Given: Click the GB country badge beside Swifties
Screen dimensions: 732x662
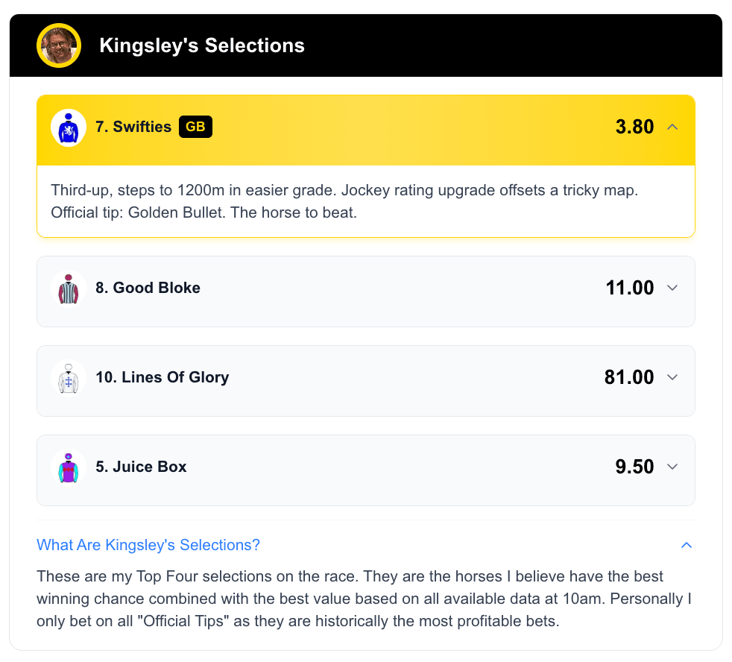Looking at the screenshot, I should pyautogui.click(x=195, y=126).
